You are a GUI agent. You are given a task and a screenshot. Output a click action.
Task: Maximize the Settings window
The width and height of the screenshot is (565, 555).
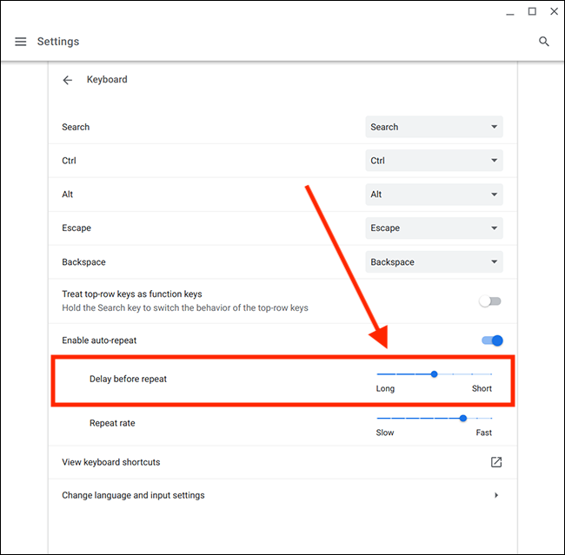click(531, 11)
